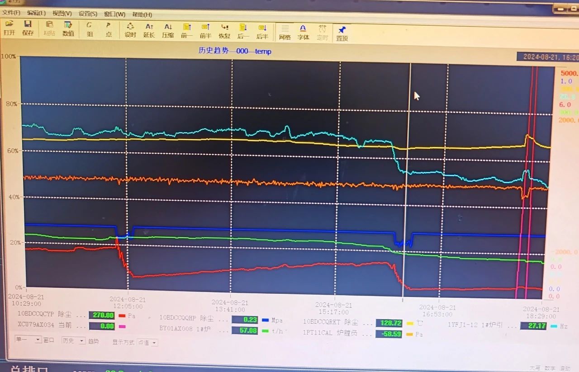Click the 恢复 (Restore) toolbar icon
Image resolution: width=579 pixels, height=372 pixels.
(224, 32)
